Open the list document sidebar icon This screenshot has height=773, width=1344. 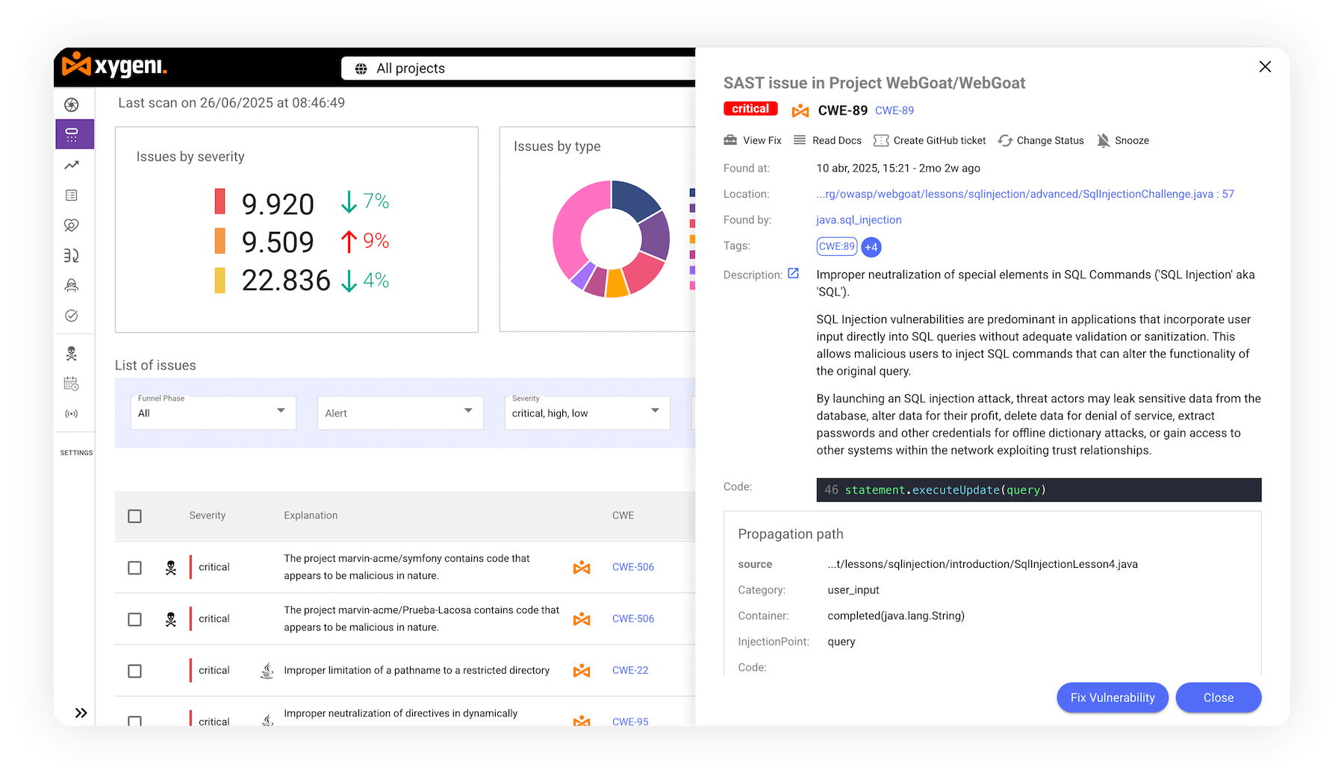click(72, 195)
